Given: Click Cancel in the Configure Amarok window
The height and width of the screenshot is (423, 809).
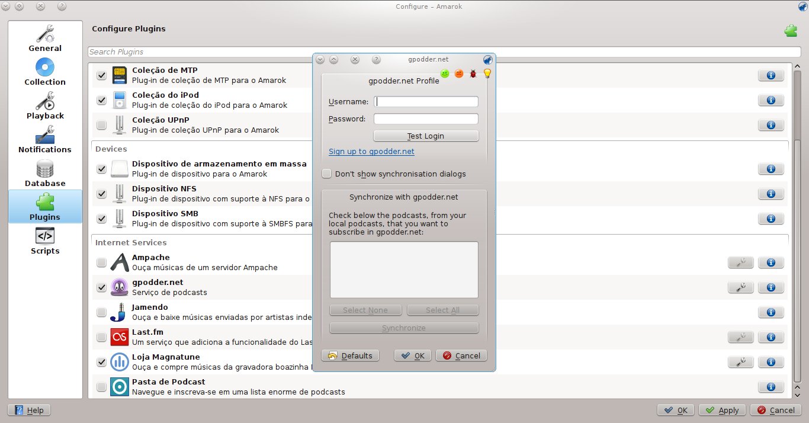Looking at the screenshot, I should tap(776, 410).
